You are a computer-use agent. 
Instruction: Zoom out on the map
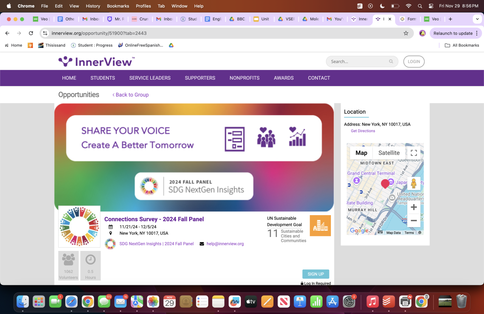click(x=414, y=220)
